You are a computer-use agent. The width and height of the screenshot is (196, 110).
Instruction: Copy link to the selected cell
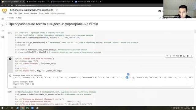174,56
